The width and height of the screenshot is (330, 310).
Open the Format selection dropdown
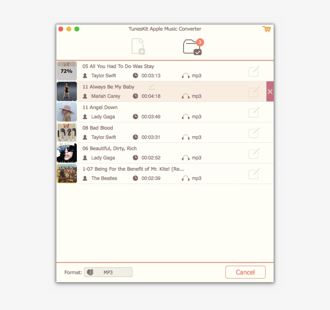108,272
